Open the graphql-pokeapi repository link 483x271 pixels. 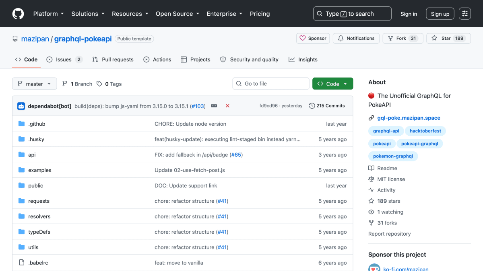[83, 39]
